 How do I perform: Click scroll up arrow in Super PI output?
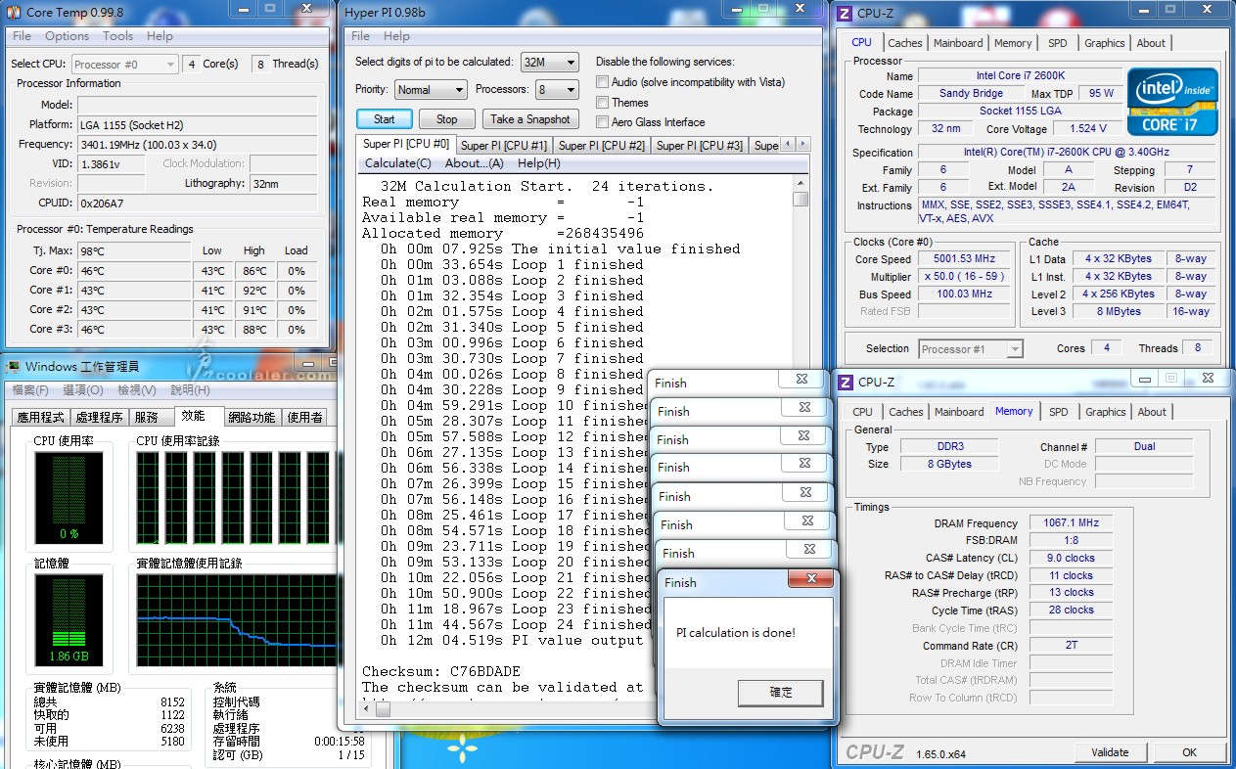point(801,181)
